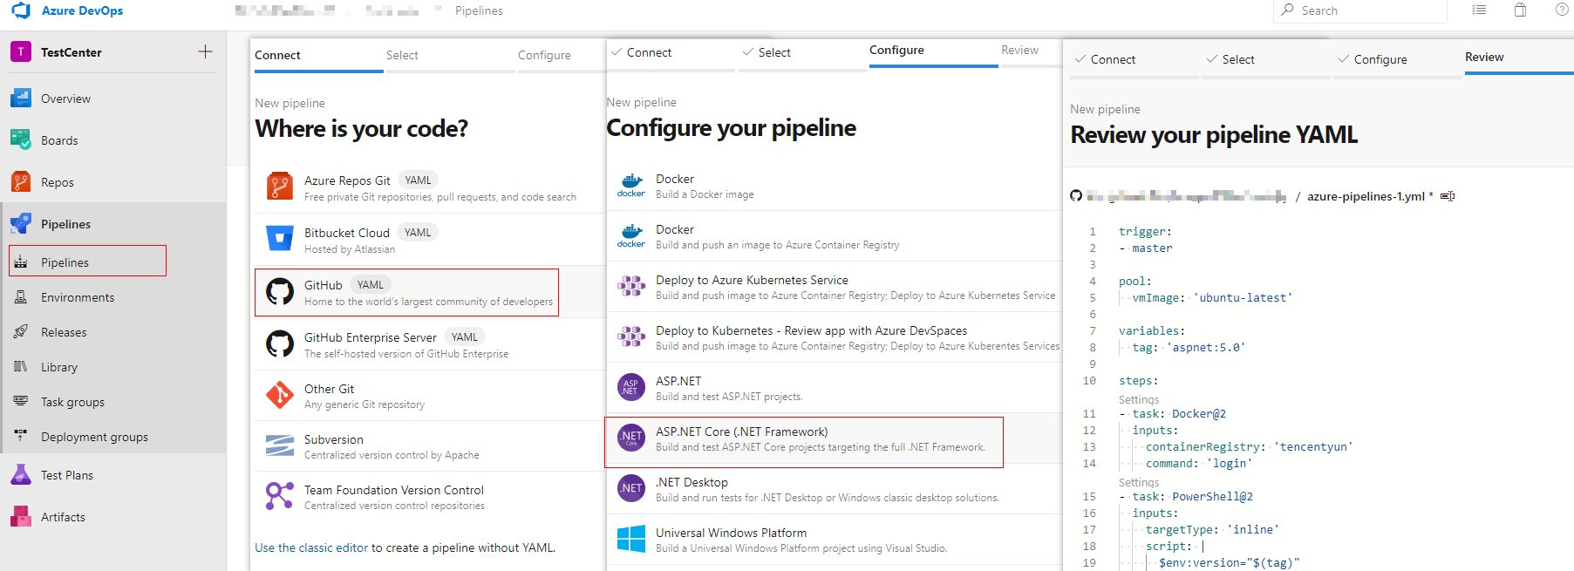Click the help question mark icon

[x=1562, y=10]
